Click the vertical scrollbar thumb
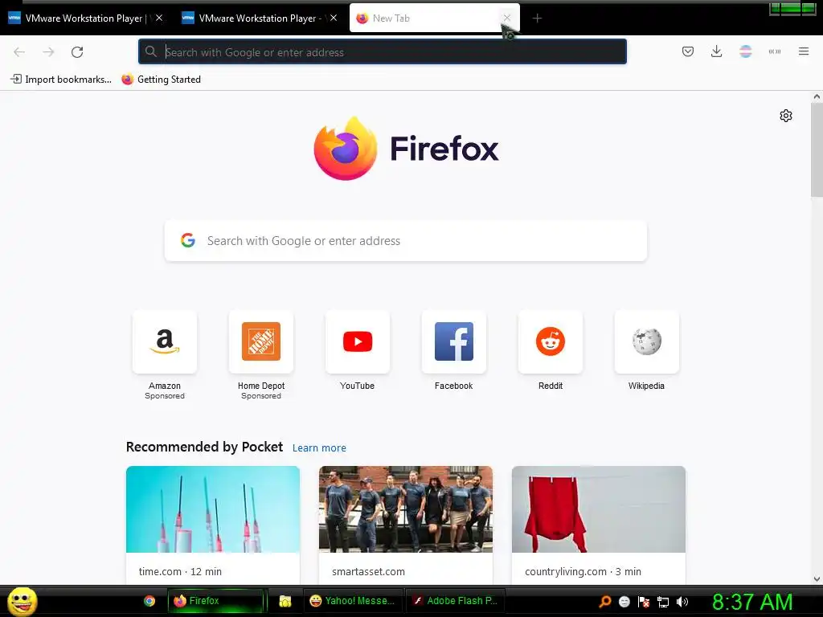This screenshot has width=823, height=617. [x=817, y=149]
